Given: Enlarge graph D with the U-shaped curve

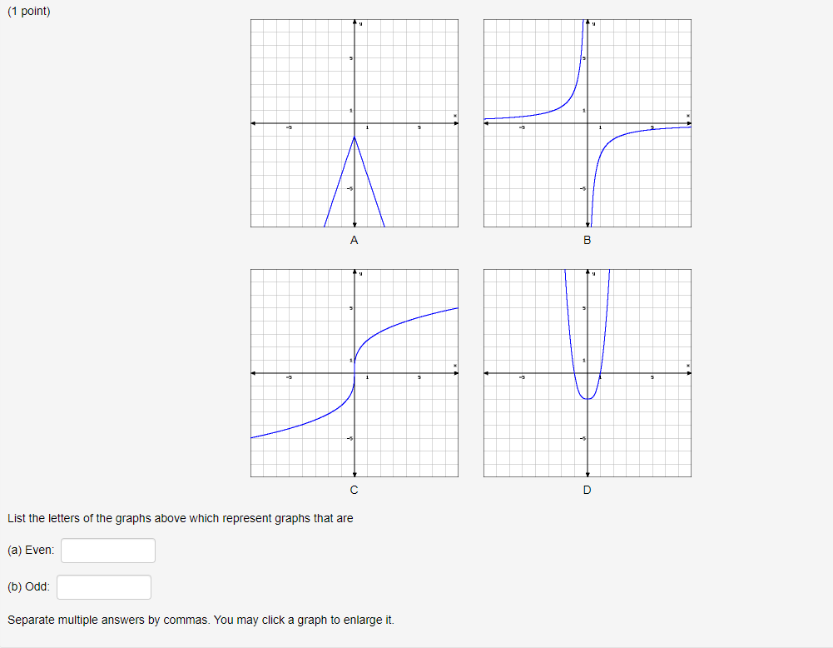Looking at the screenshot, I should [587, 372].
